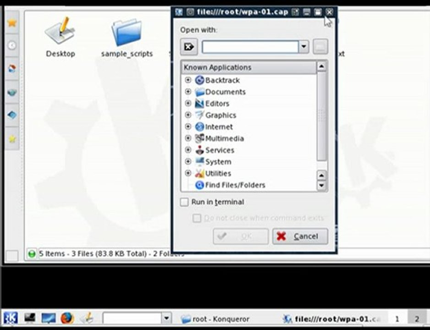The width and height of the screenshot is (430, 330).
Task: Expand the Services tree node
Action: 188,150
